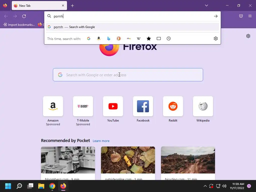Viewport: 256px width, 192px height.
Task: Click Firefox icon on the taskbar
Action: pyautogui.click(x=63, y=186)
